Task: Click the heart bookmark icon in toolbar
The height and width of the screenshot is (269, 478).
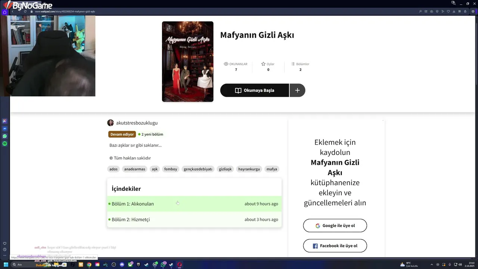Action: (x=448, y=12)
